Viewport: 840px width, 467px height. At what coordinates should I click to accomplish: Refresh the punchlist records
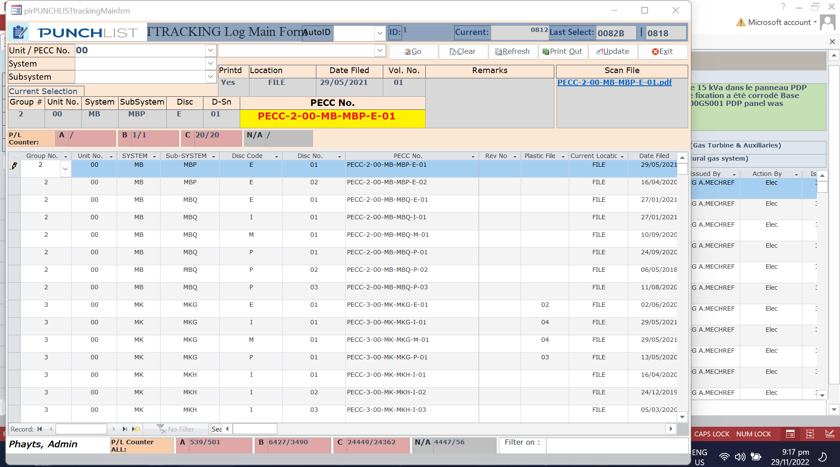(x=513, y=52)
